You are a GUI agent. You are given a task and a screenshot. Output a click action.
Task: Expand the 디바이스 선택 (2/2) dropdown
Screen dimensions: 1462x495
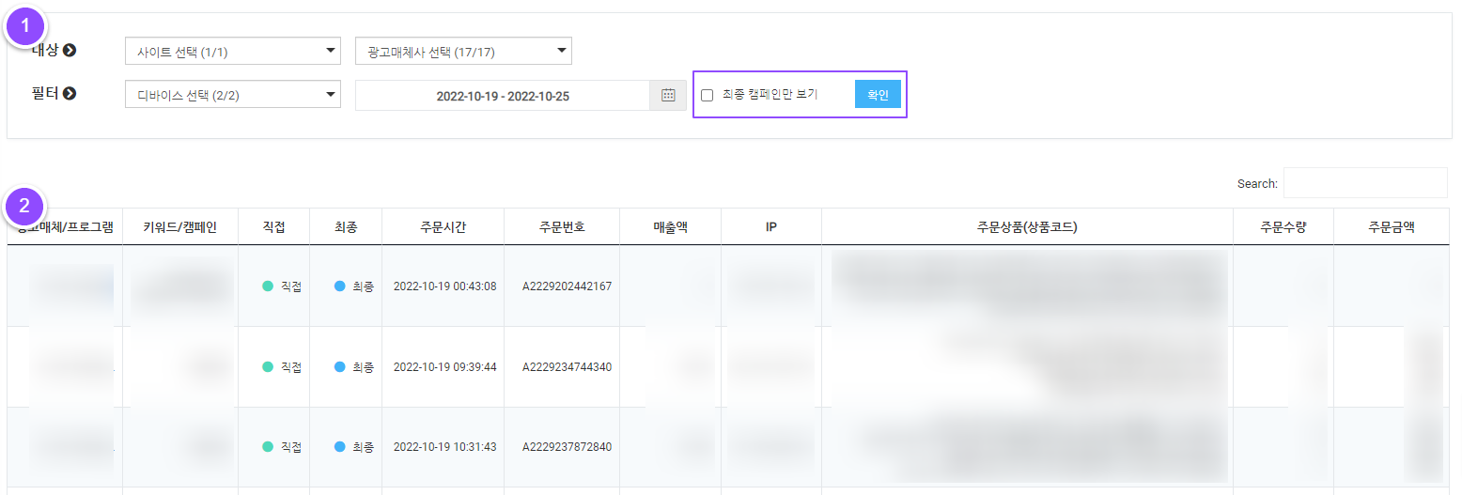(232, 95)
